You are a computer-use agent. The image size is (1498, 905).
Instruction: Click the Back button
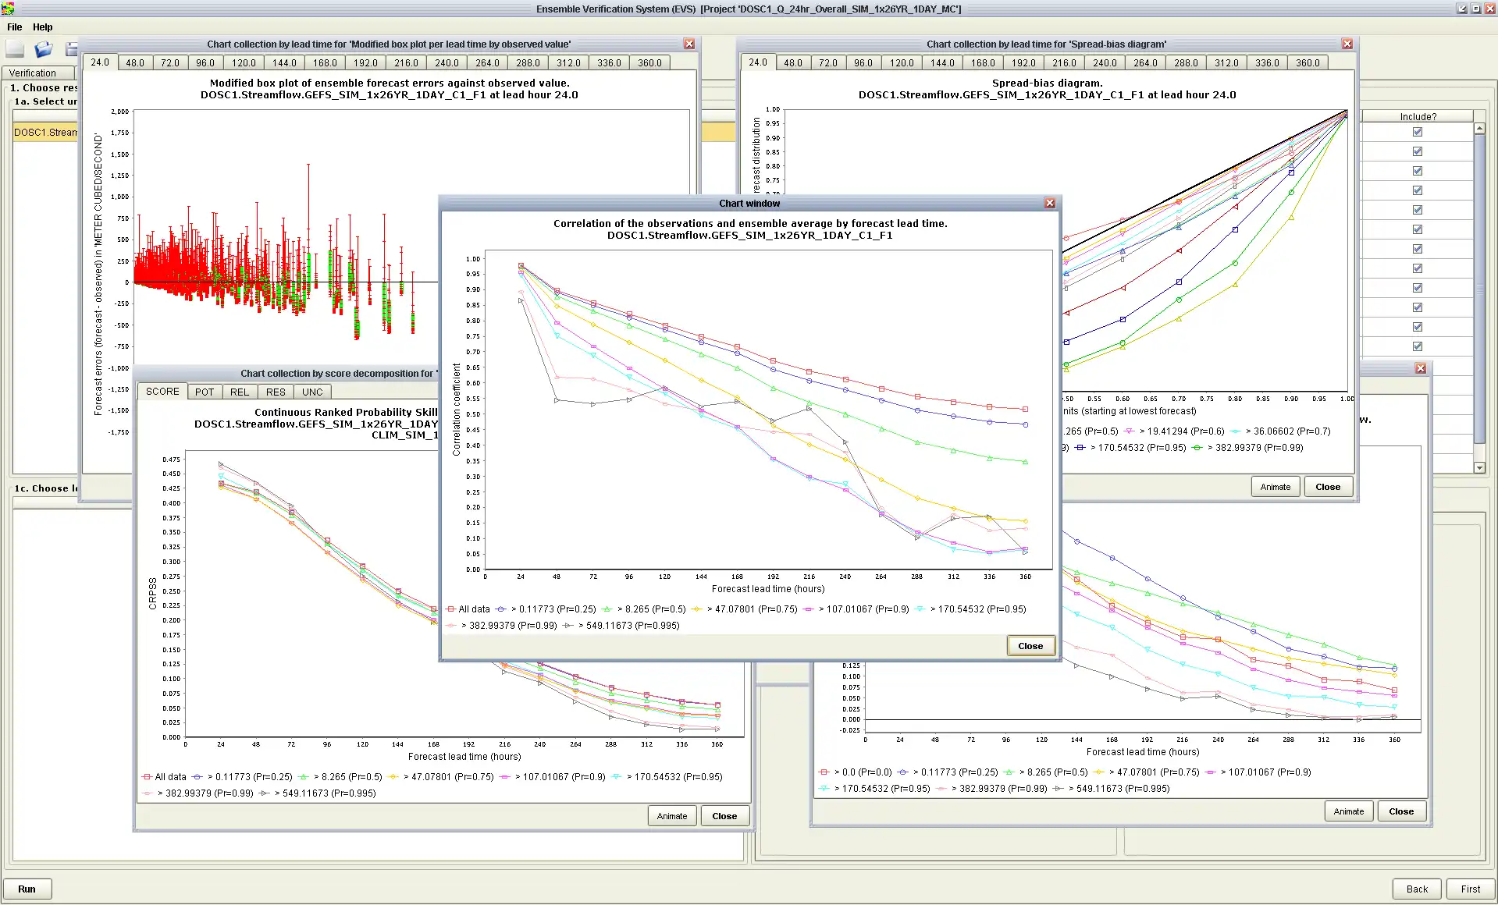(x=1417, y=889)
